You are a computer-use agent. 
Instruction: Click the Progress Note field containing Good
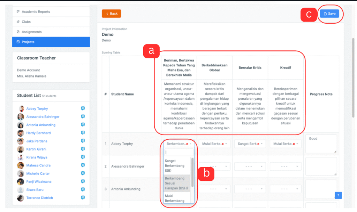(x=321, y=144)
